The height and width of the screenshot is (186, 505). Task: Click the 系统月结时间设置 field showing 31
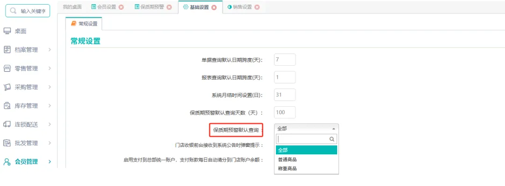tap(285, 95)
